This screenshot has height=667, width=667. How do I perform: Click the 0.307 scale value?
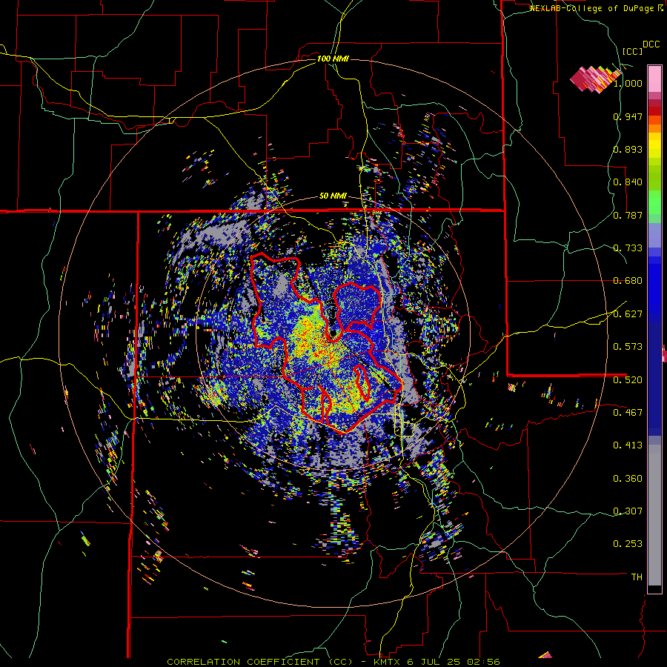click(x=628, y=511)
